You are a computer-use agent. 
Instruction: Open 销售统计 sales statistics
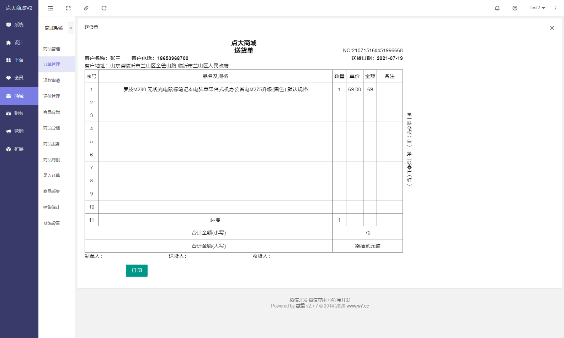(52, 207)
